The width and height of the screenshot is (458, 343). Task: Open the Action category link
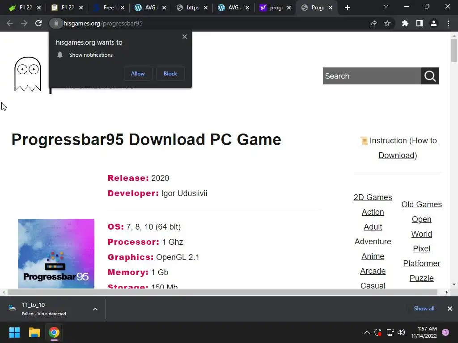(373, 212)
